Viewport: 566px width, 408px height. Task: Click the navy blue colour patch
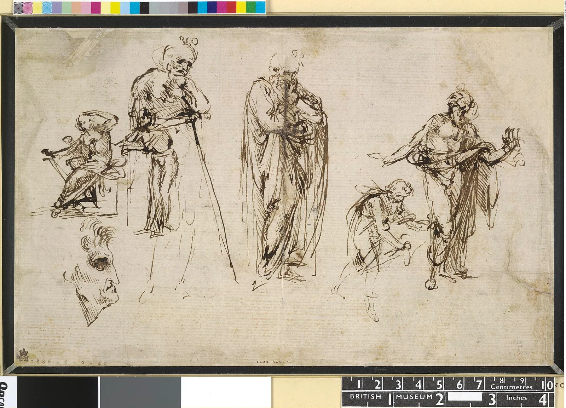click(x=212, y=7)
